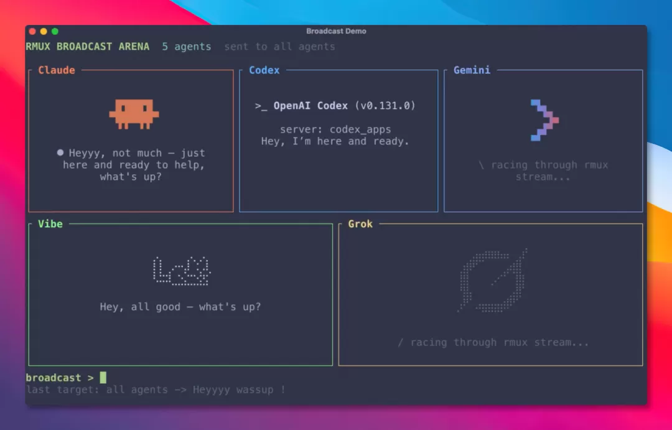This screenshot has height=430, width=672.
Task: Click Grok's 'racing through rmux stream...' status
Action: tap(493, 342)
